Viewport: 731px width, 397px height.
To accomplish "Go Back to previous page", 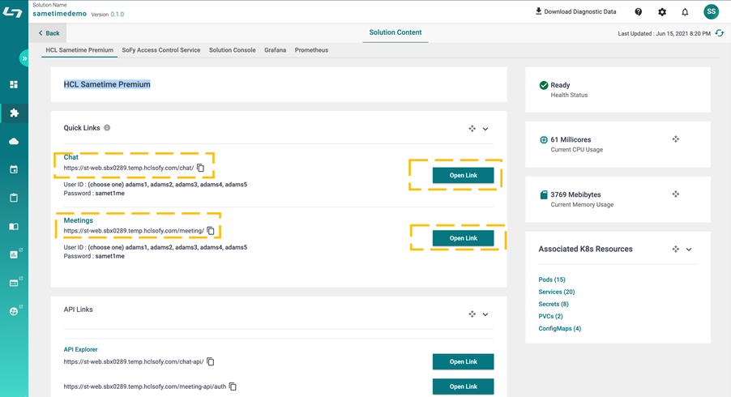I will pos(49,33).
